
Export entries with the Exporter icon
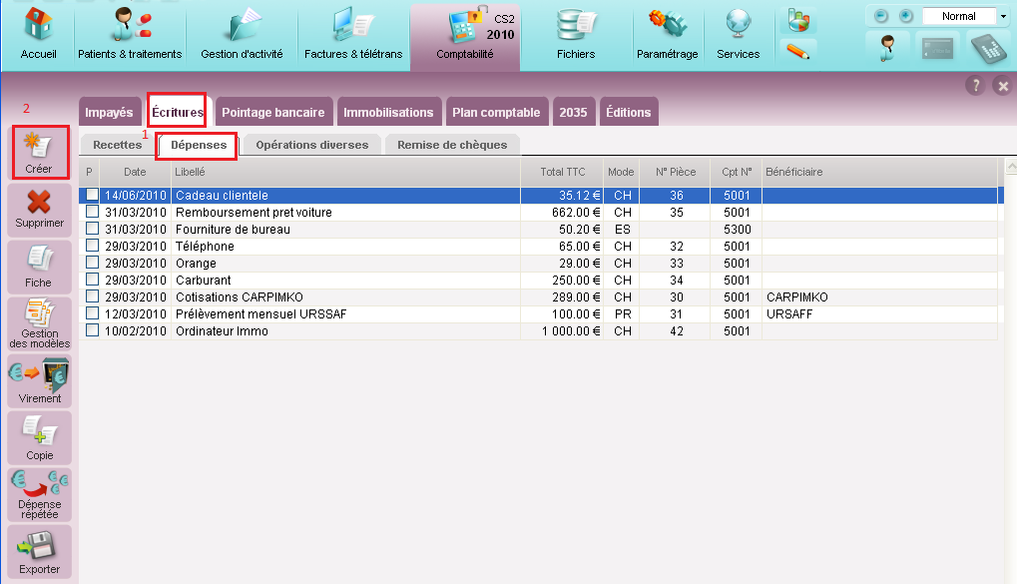39,551
